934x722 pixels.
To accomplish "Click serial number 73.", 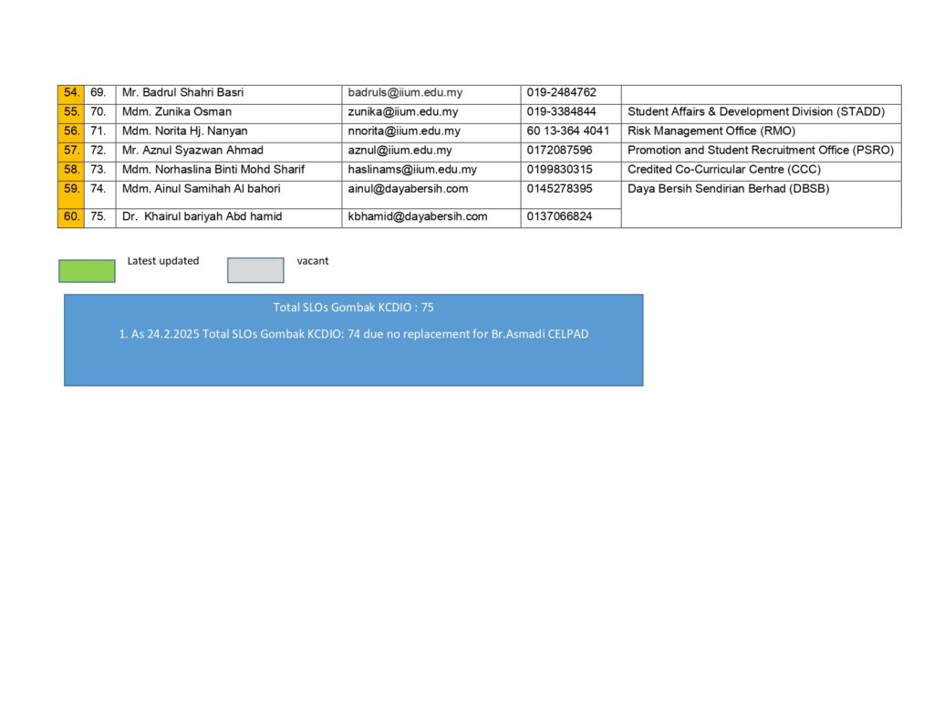I will click(100, 171).
